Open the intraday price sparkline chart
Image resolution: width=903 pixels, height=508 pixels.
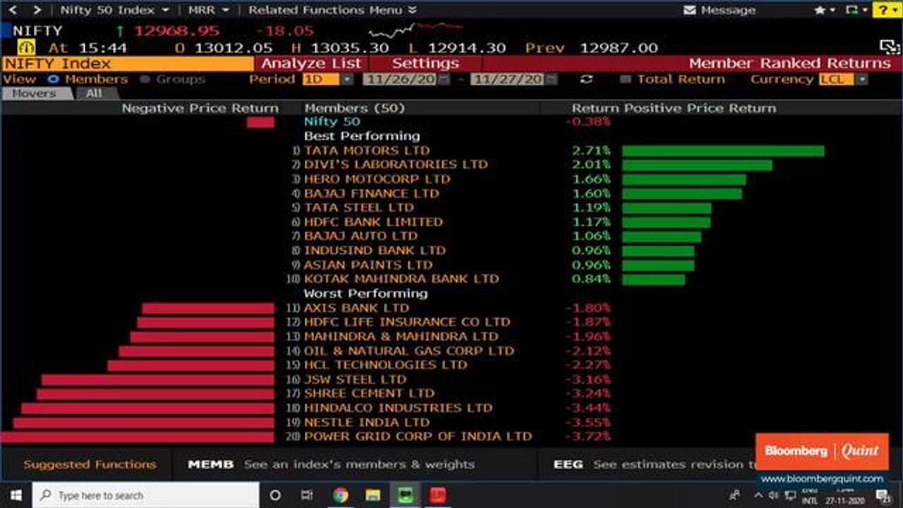point(415,30)
